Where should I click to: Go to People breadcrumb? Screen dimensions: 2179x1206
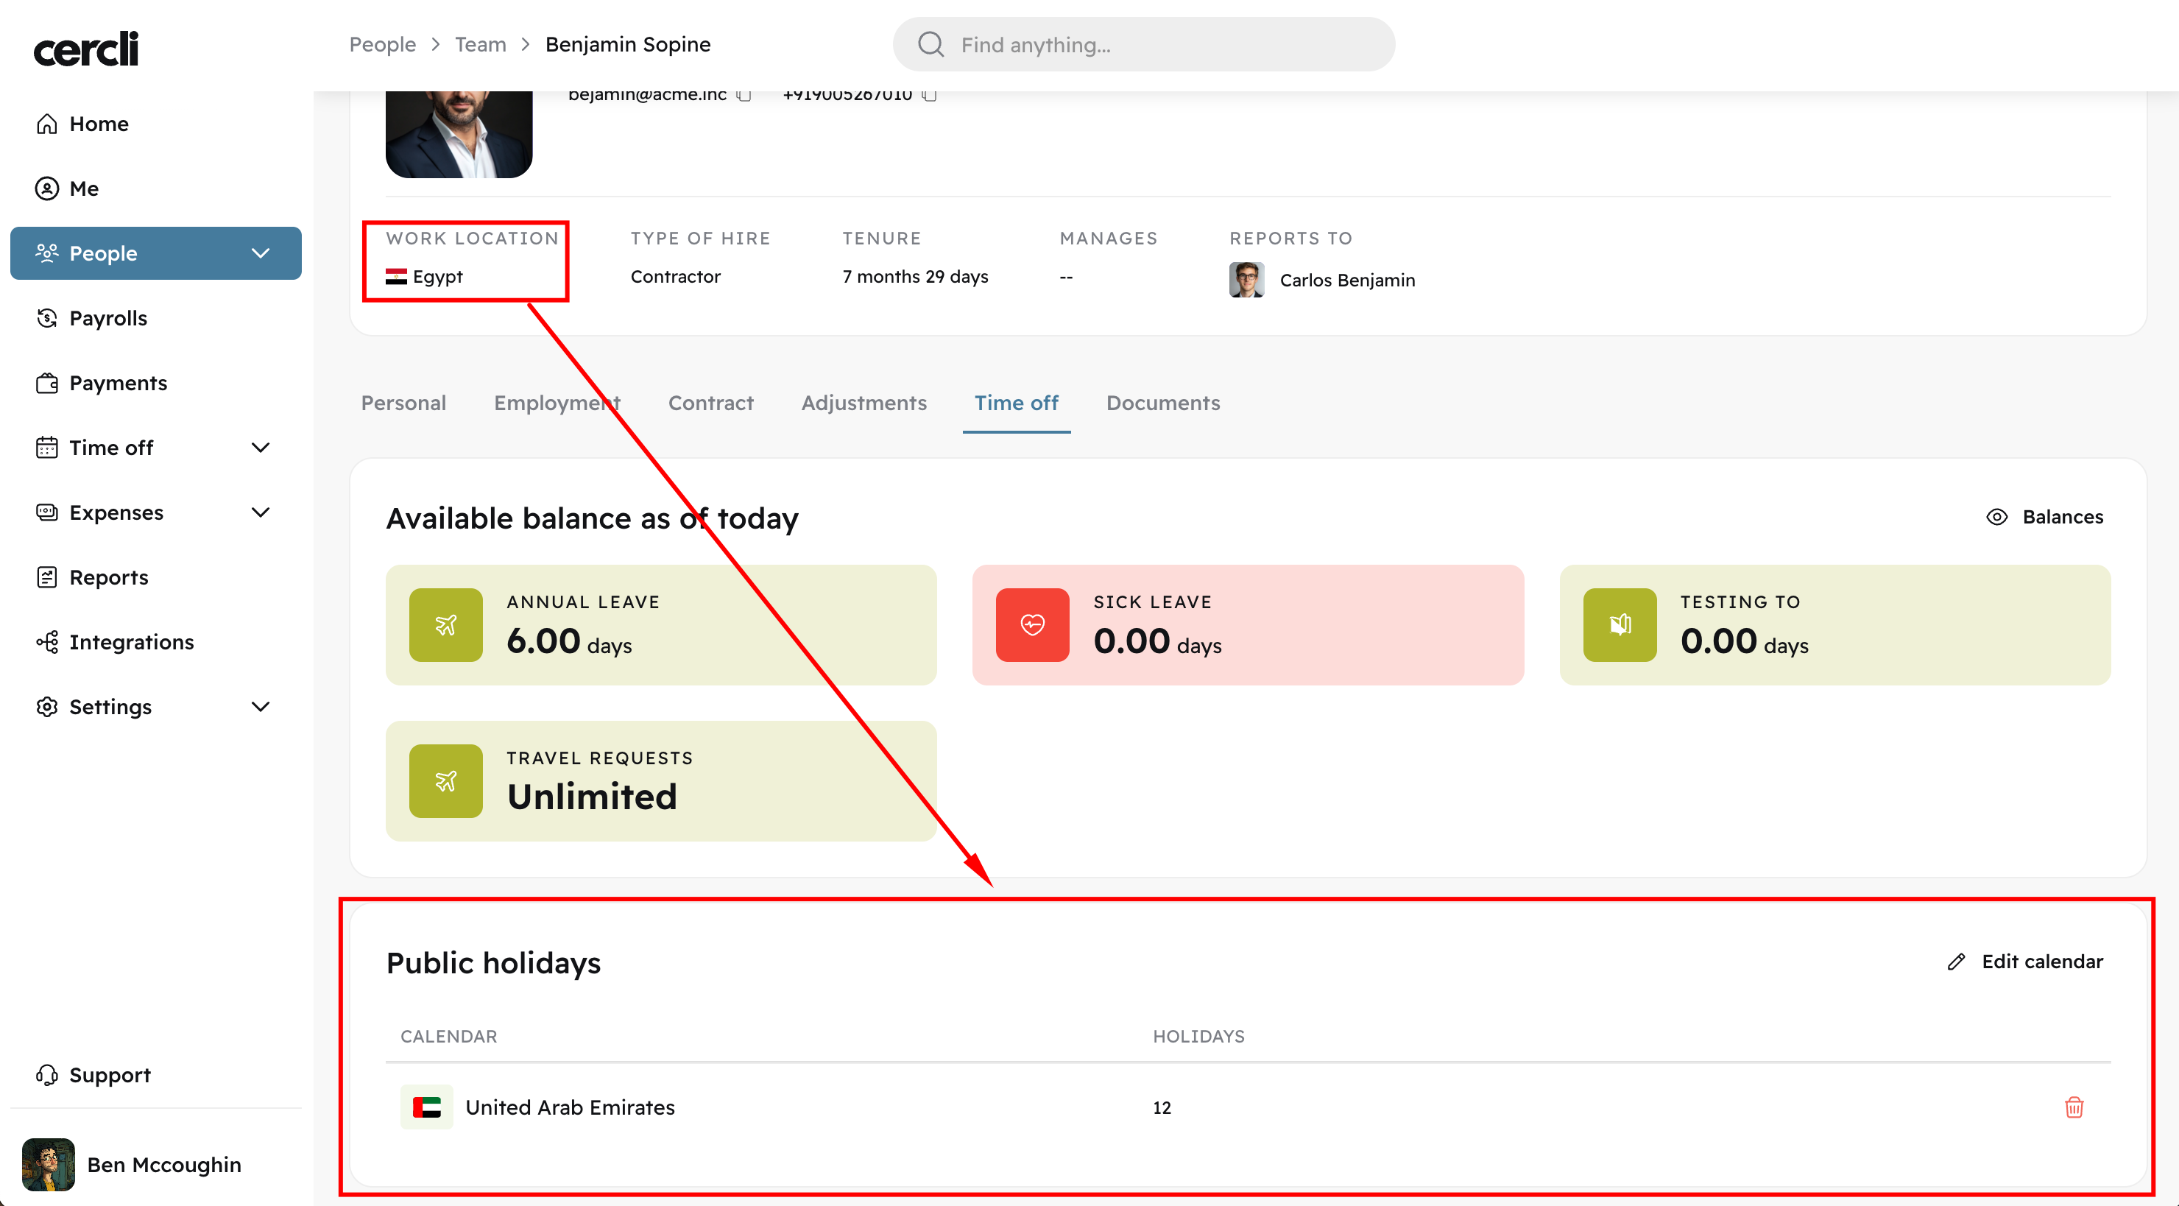pyautogui.click(x=382, y=44)
